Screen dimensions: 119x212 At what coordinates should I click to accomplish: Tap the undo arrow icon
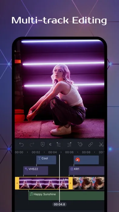pos(21,144)
